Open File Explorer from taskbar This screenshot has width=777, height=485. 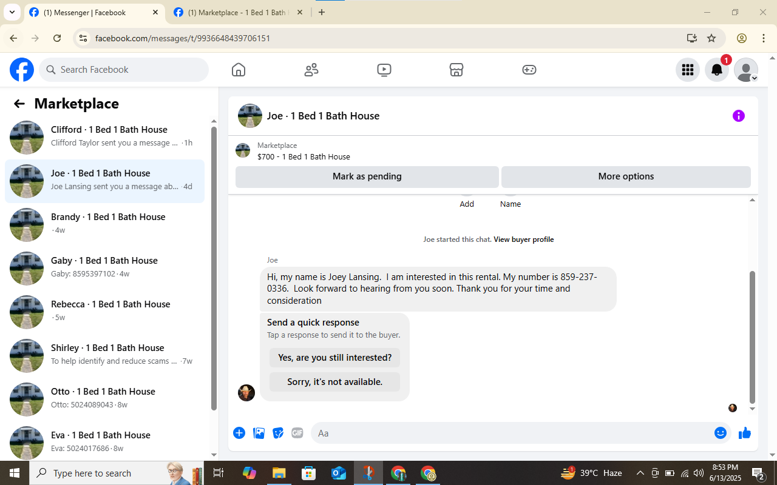(279, 473)
